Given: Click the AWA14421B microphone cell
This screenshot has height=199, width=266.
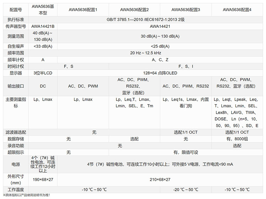Looking at the screenshot, I should coord(43,26).
